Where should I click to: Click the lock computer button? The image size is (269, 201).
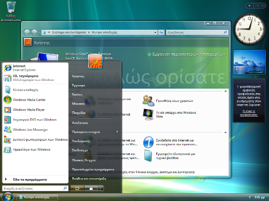click(91, 188)
